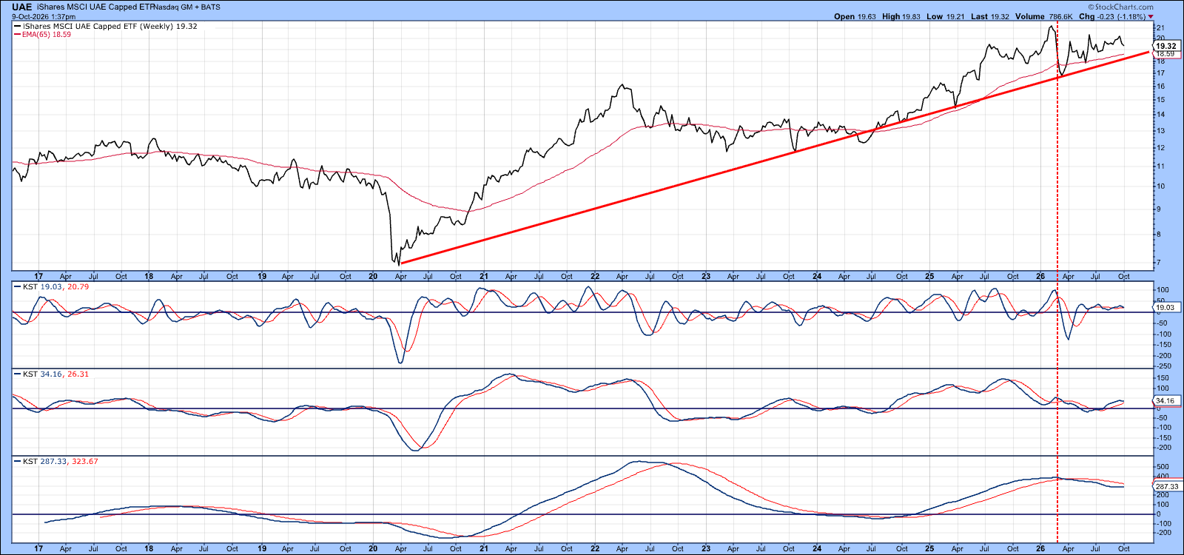Click the black line marker beside iShares legend
The image size is (1184, 555).
click(18, 27)
